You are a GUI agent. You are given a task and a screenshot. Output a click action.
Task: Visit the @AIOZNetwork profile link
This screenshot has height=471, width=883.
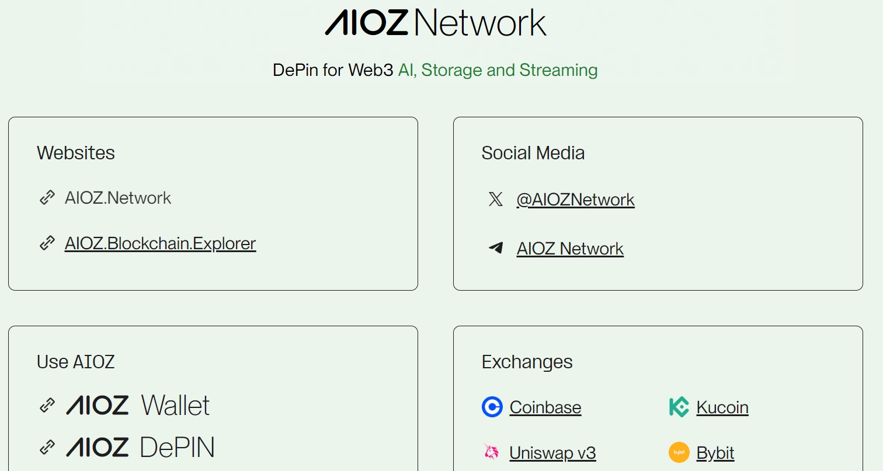point(575,200)
